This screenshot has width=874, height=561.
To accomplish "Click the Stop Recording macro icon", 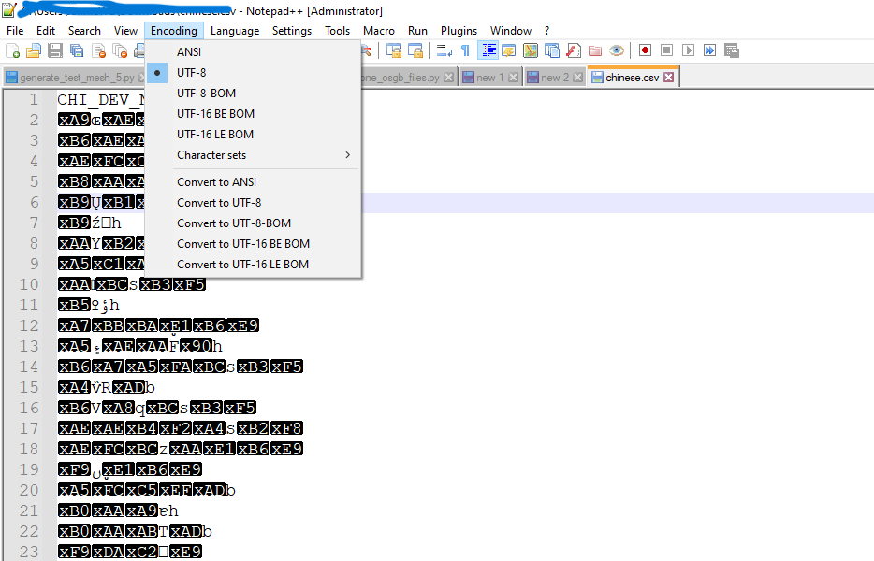I will [666, 50].
